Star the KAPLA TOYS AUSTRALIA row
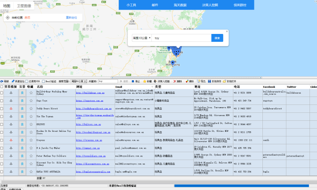 click(x=31, y=171)
